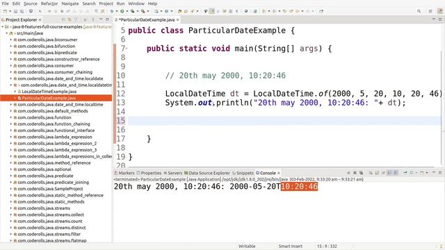Image resolution: width=445 pixels, height=250 pixels.
Task: Toggle Pin Console button
Action: click(x=405, y=173)
